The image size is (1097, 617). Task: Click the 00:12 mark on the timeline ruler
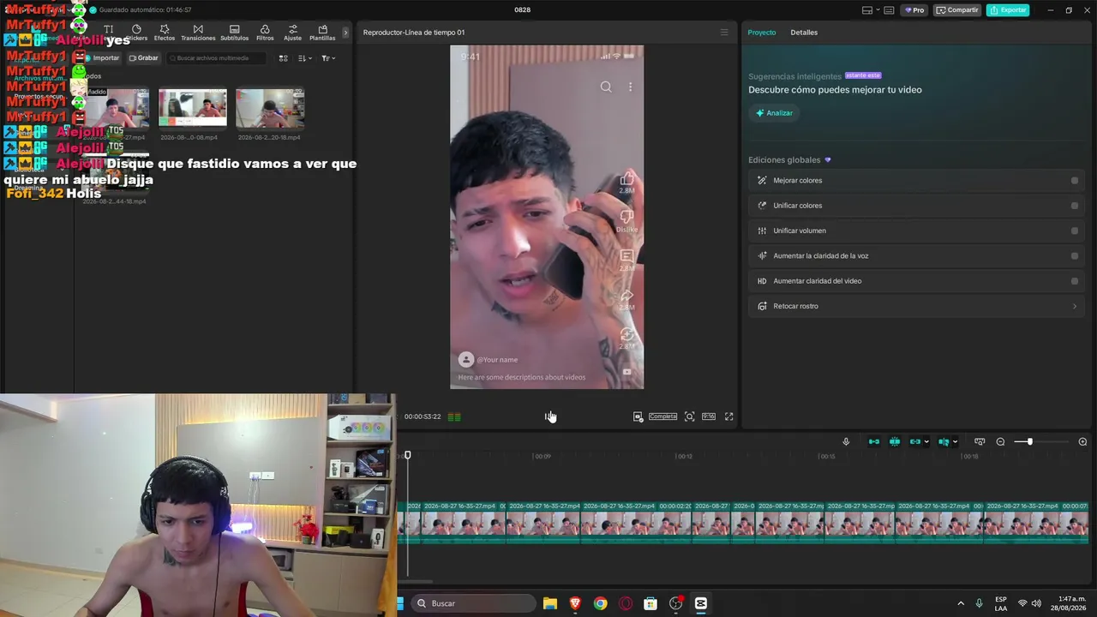685,456
